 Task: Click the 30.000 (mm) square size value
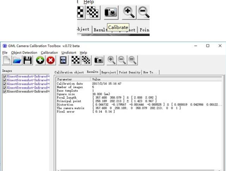[101, 94]
